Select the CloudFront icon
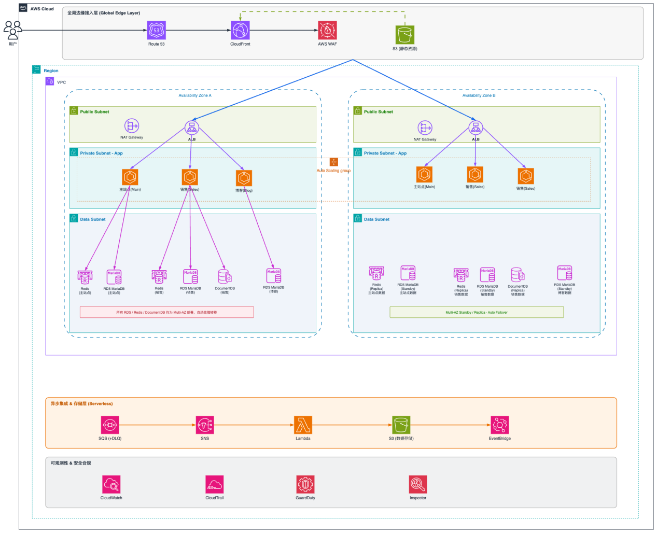This screenshot has height=533, width=657. (240, 30)
